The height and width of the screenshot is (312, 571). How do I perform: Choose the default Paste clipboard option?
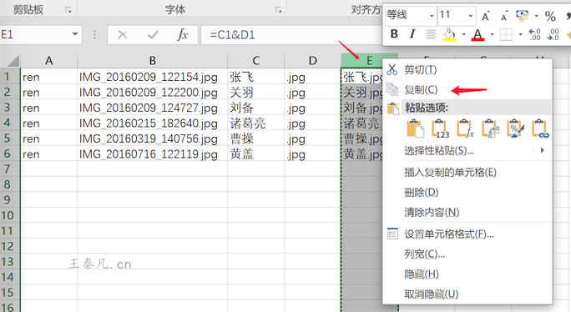coord(415,128)
